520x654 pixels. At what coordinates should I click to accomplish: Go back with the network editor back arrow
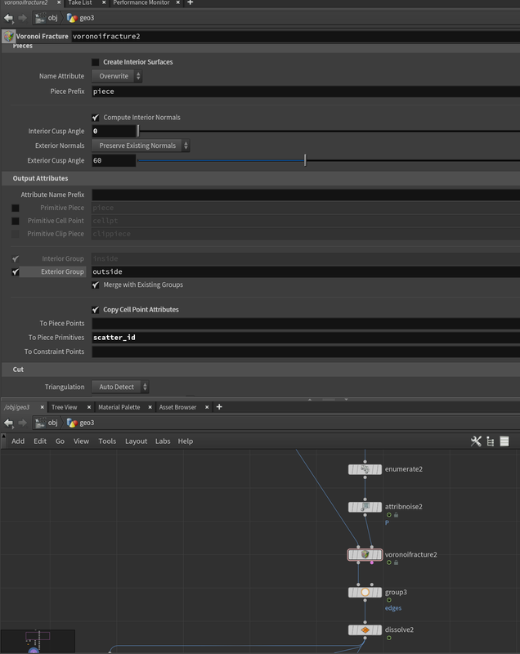8,423
